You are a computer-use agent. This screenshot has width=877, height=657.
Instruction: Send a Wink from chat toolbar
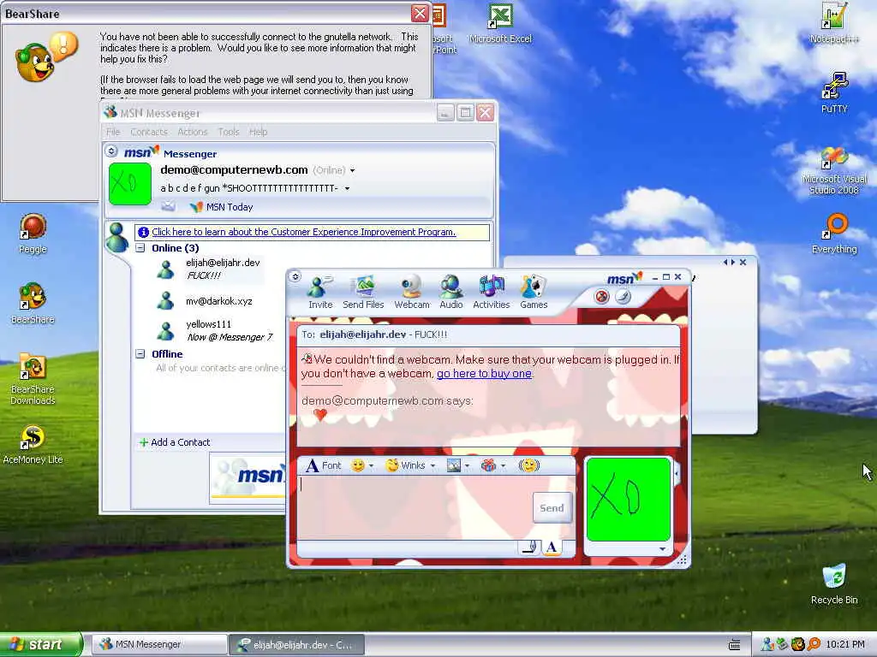[x=405, y=465]
